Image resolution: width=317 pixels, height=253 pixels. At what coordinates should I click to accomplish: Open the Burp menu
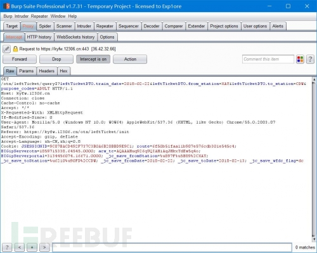pos(8,16)
